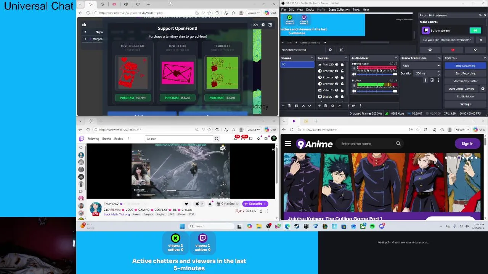Open OpenFront game settings gear icon

(x=263, y=25)
